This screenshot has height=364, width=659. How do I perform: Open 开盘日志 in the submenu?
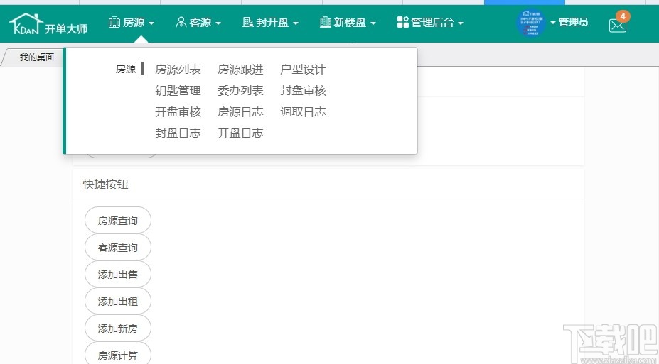click(x=241, y=133)
